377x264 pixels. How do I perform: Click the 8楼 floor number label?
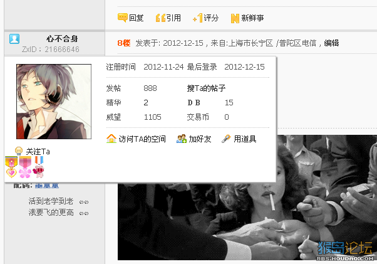tap(124, 43)
